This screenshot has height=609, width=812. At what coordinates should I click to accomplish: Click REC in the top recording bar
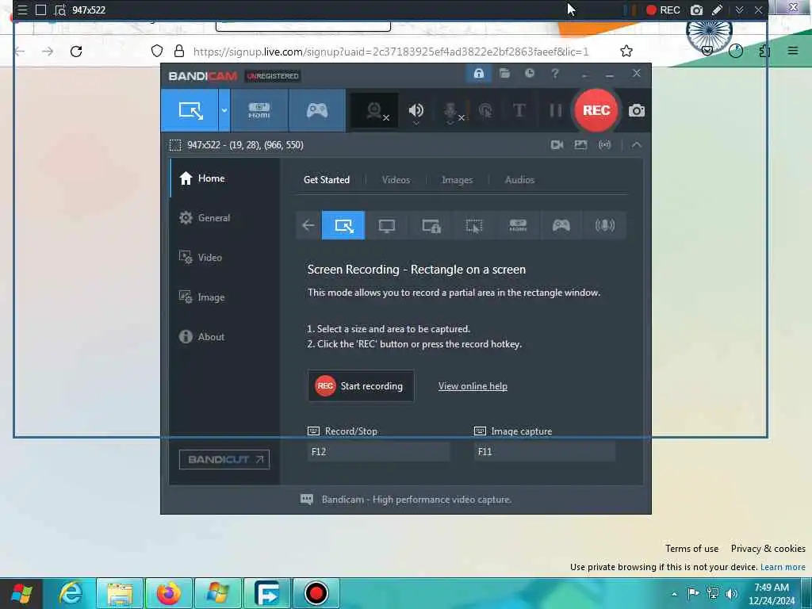(x=663, y=10)
